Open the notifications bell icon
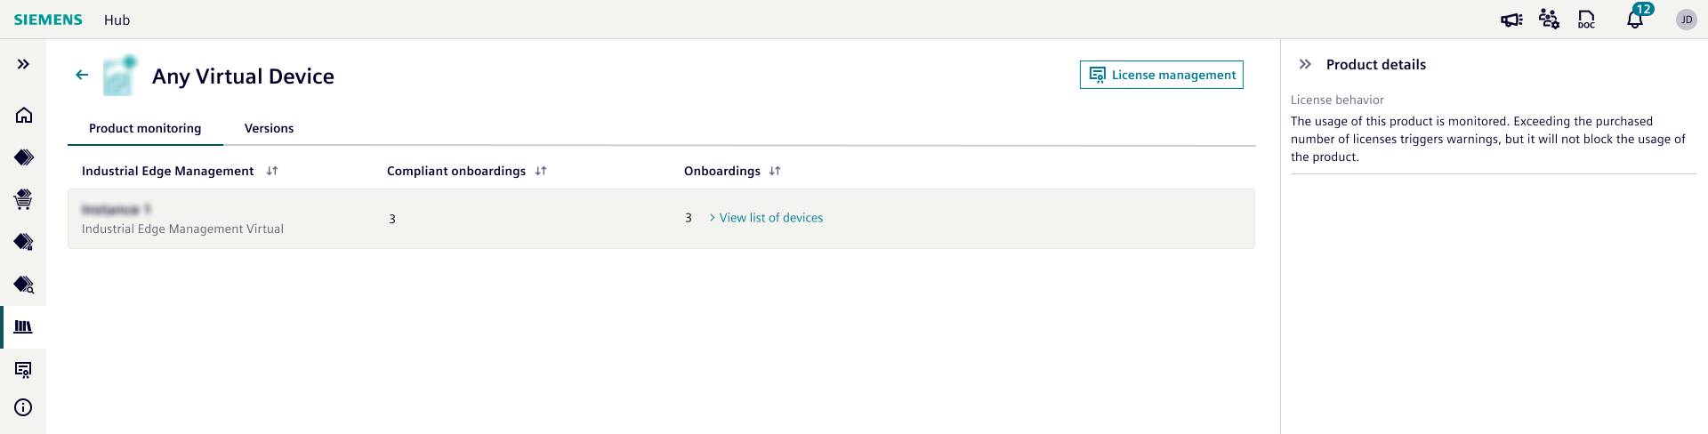The image size is (1708, 434). [1635, 20]
